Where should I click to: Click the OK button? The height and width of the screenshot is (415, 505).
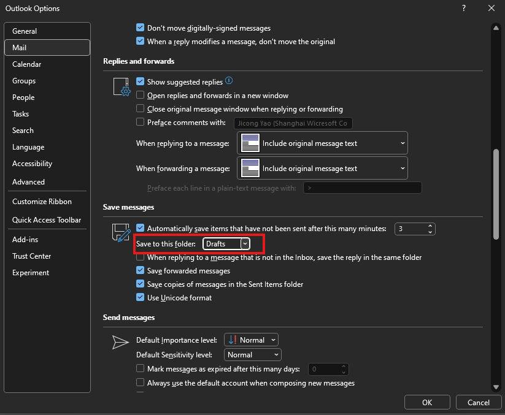click(427, 402)
